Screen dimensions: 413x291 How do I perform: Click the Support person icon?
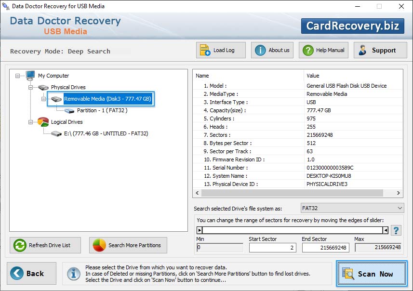point(363,50)
